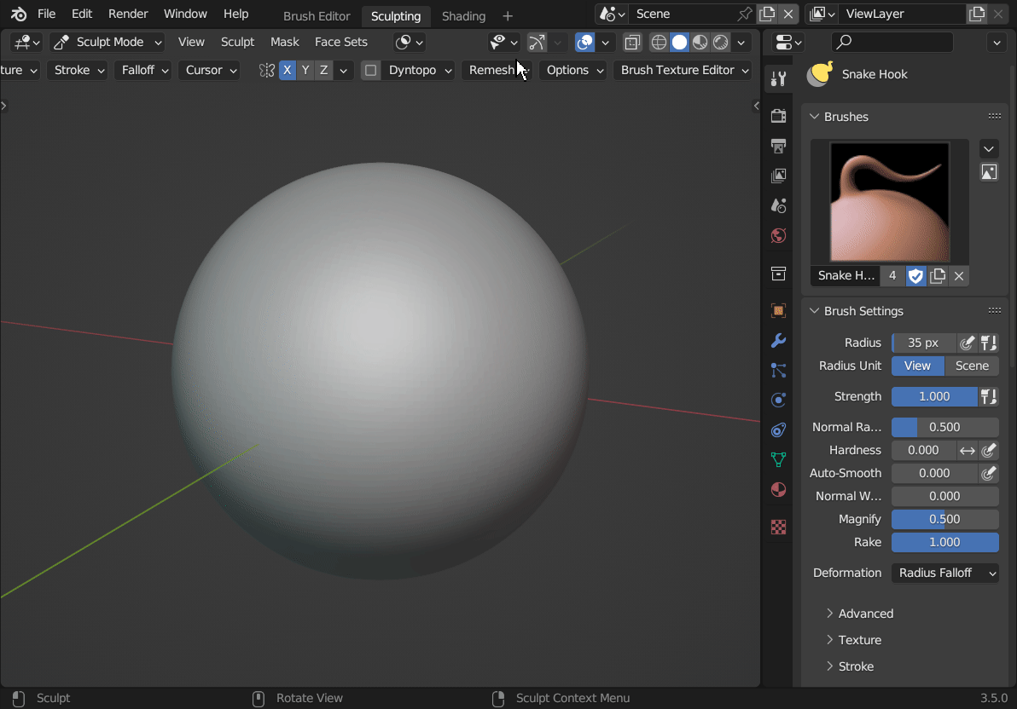Open the Modifiers properties tab
The image size is (1017, 709).
click(778, 340)
